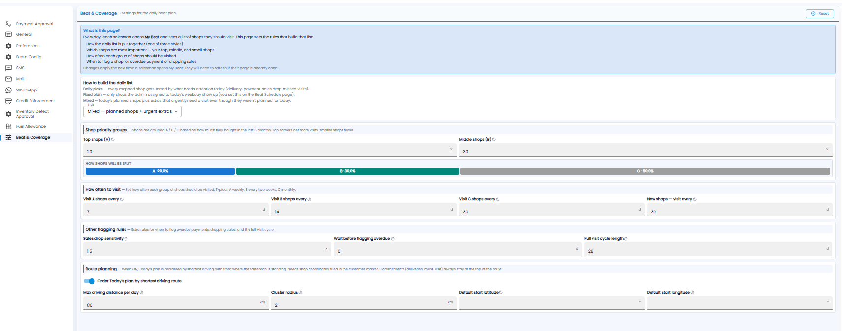Screen dimensions: 842x331
Task: Go to Preferences in sidebar
Action: click(x=28, y=46)
